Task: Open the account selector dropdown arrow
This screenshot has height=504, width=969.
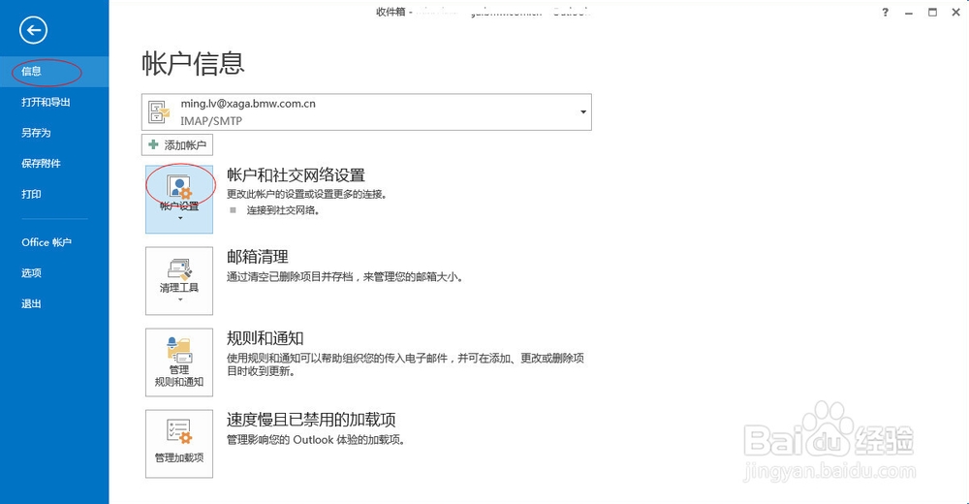Action: pos(582,111)
